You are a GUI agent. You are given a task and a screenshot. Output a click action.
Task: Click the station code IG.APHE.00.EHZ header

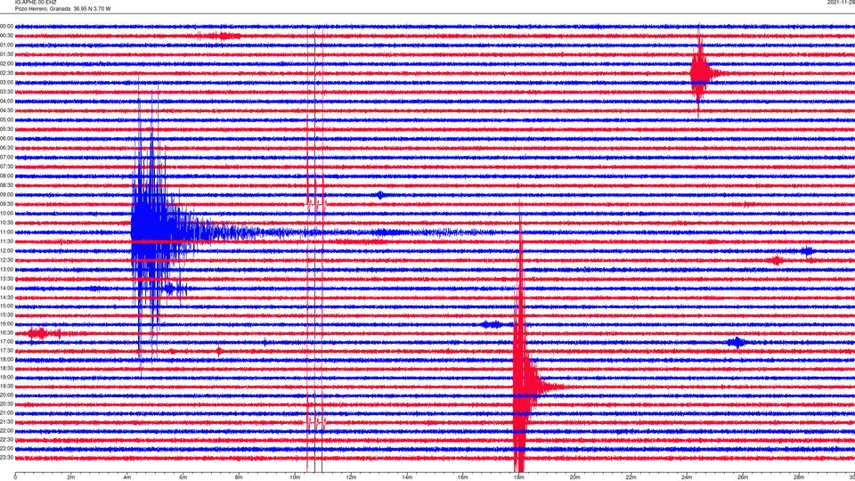(x=36, y=3)
